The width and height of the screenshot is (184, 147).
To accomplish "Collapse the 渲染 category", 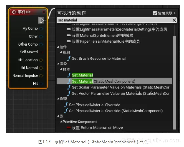I will pyautogui.click(x=58, y=64).
